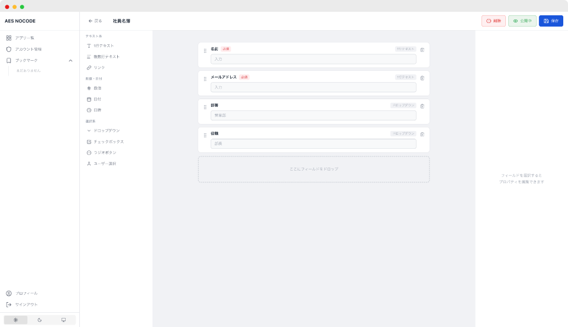568x327 pixels.
Task: Click the 部署 dropdown showing 営業部
Action: coord(313,115)
